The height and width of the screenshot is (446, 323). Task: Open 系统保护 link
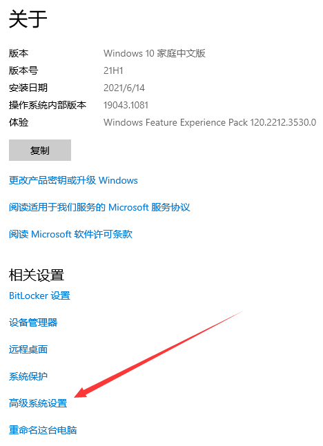pos(28,376)
